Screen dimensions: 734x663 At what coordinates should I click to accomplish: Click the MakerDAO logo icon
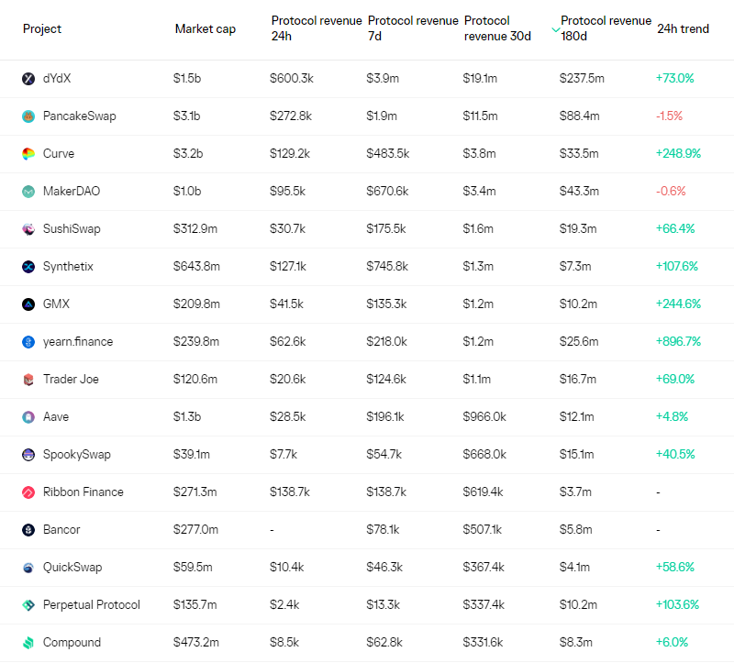28,192
